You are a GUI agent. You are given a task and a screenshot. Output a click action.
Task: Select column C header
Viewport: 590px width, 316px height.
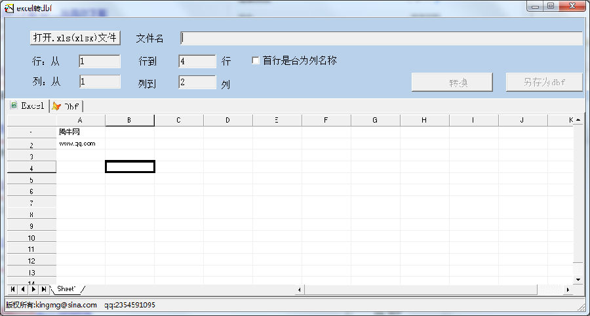179,121
